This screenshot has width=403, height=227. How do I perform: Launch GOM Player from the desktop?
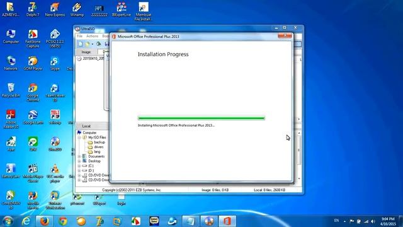click(x=33, y=63)
